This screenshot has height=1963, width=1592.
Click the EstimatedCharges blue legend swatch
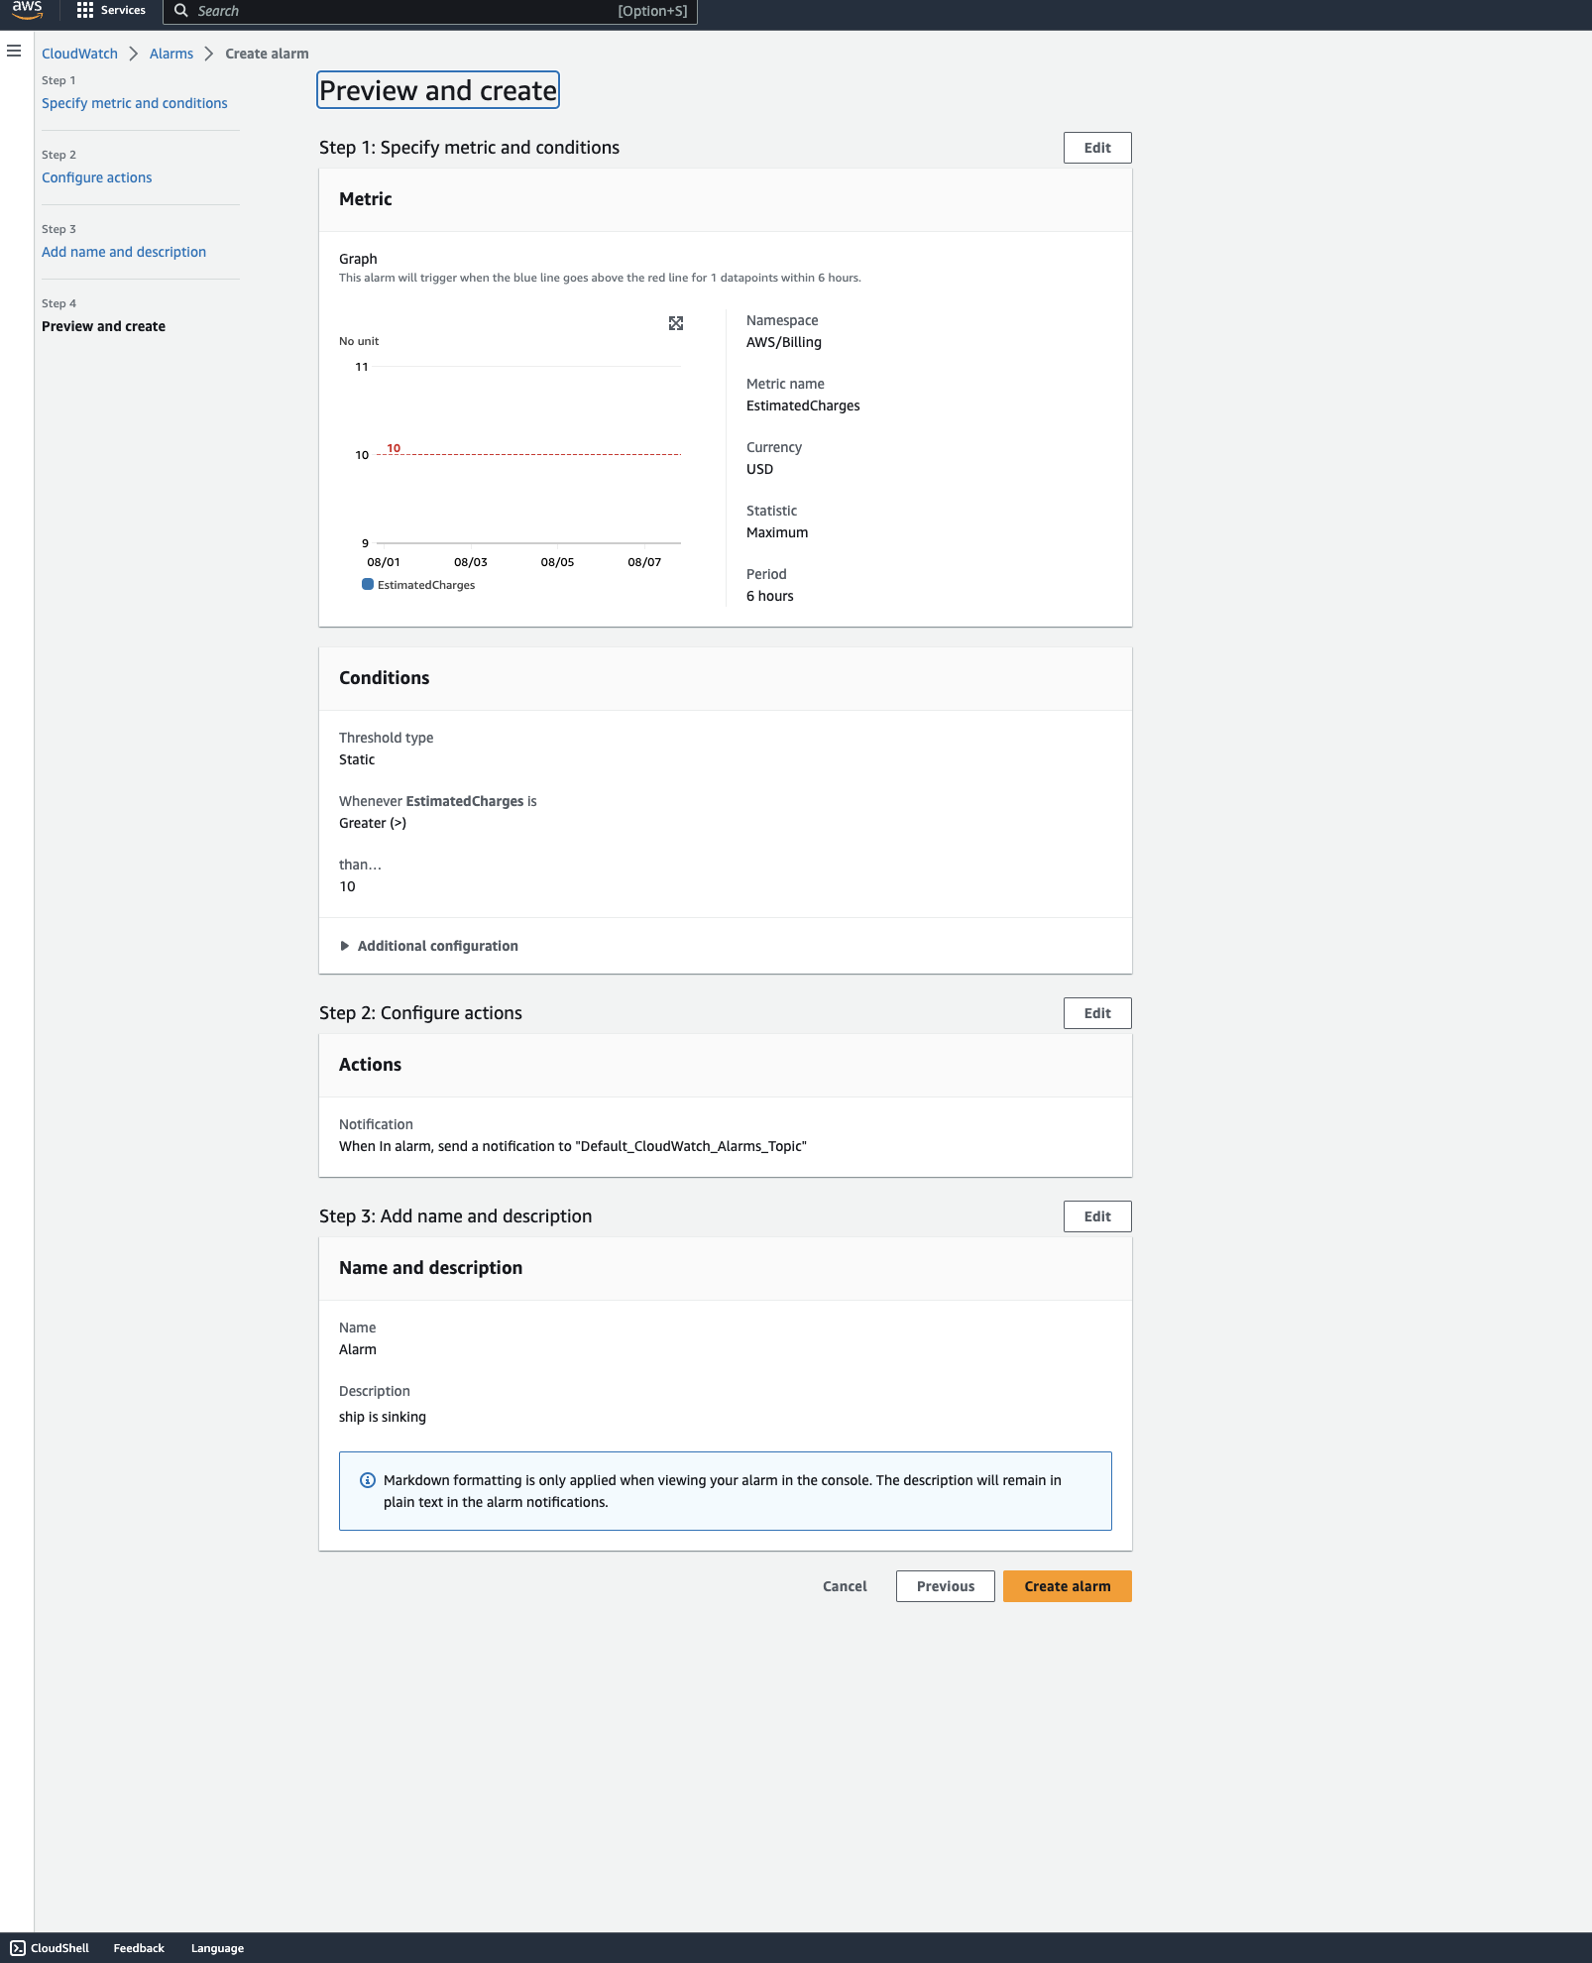(x=368, y=585)
